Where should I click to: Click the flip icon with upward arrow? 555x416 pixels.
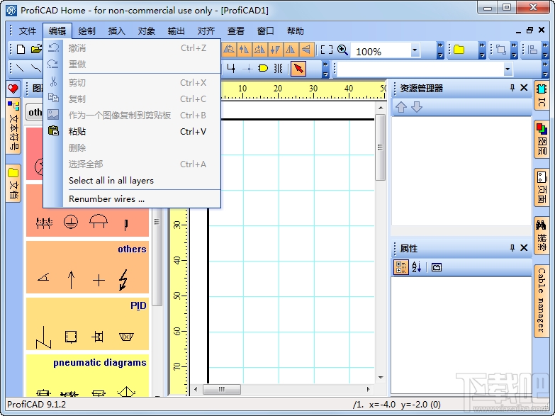pyautogui.click(x=244, y=49)
